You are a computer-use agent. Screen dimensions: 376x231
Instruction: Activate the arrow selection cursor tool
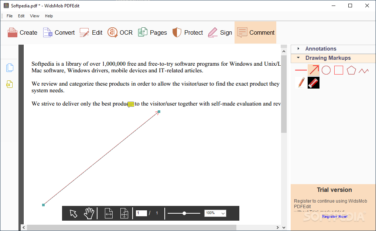coord(74,213)
